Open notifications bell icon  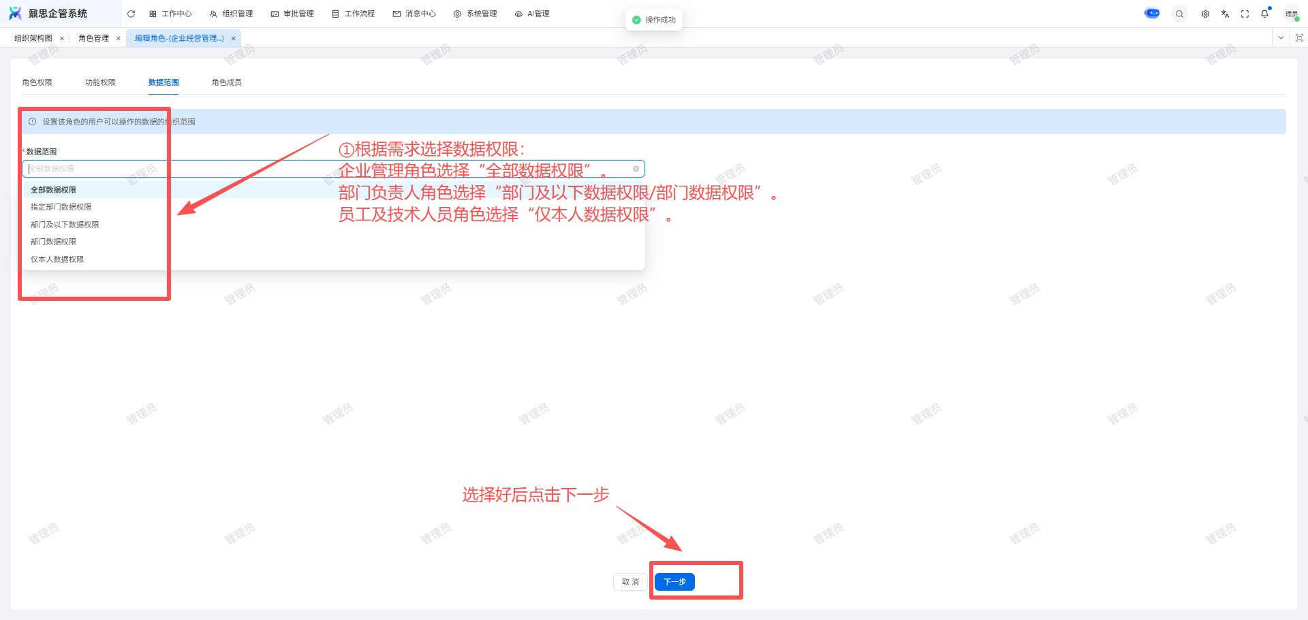1264,14
